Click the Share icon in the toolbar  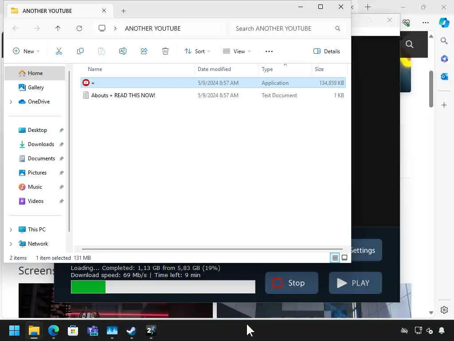tap(144, 52)
